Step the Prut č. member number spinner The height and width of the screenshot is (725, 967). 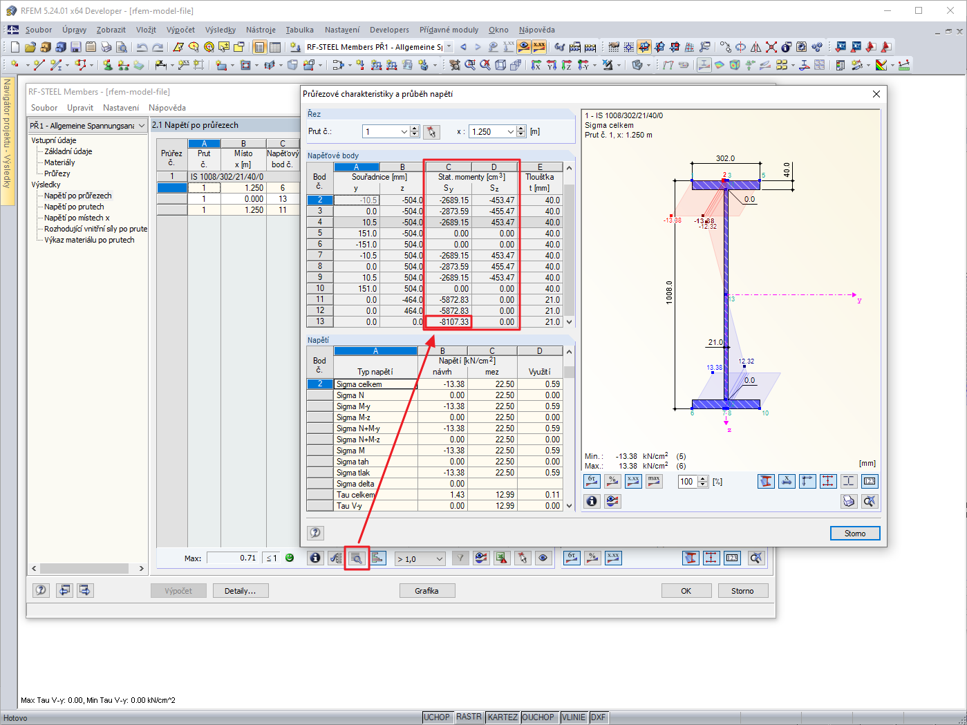pyautogui.click(x=415, y=131)
